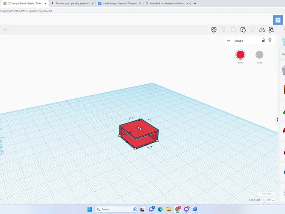The width and height of the screenshot is (285, 214).
Task: Open the Notes tool in the toolbar
Action: click(x=214, y=30)
